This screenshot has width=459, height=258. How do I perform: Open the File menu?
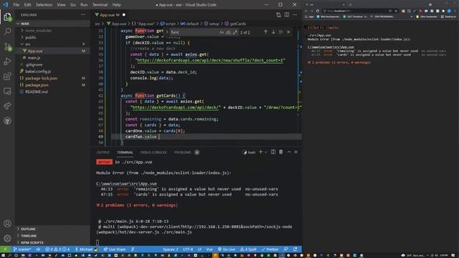pos(16,5)
